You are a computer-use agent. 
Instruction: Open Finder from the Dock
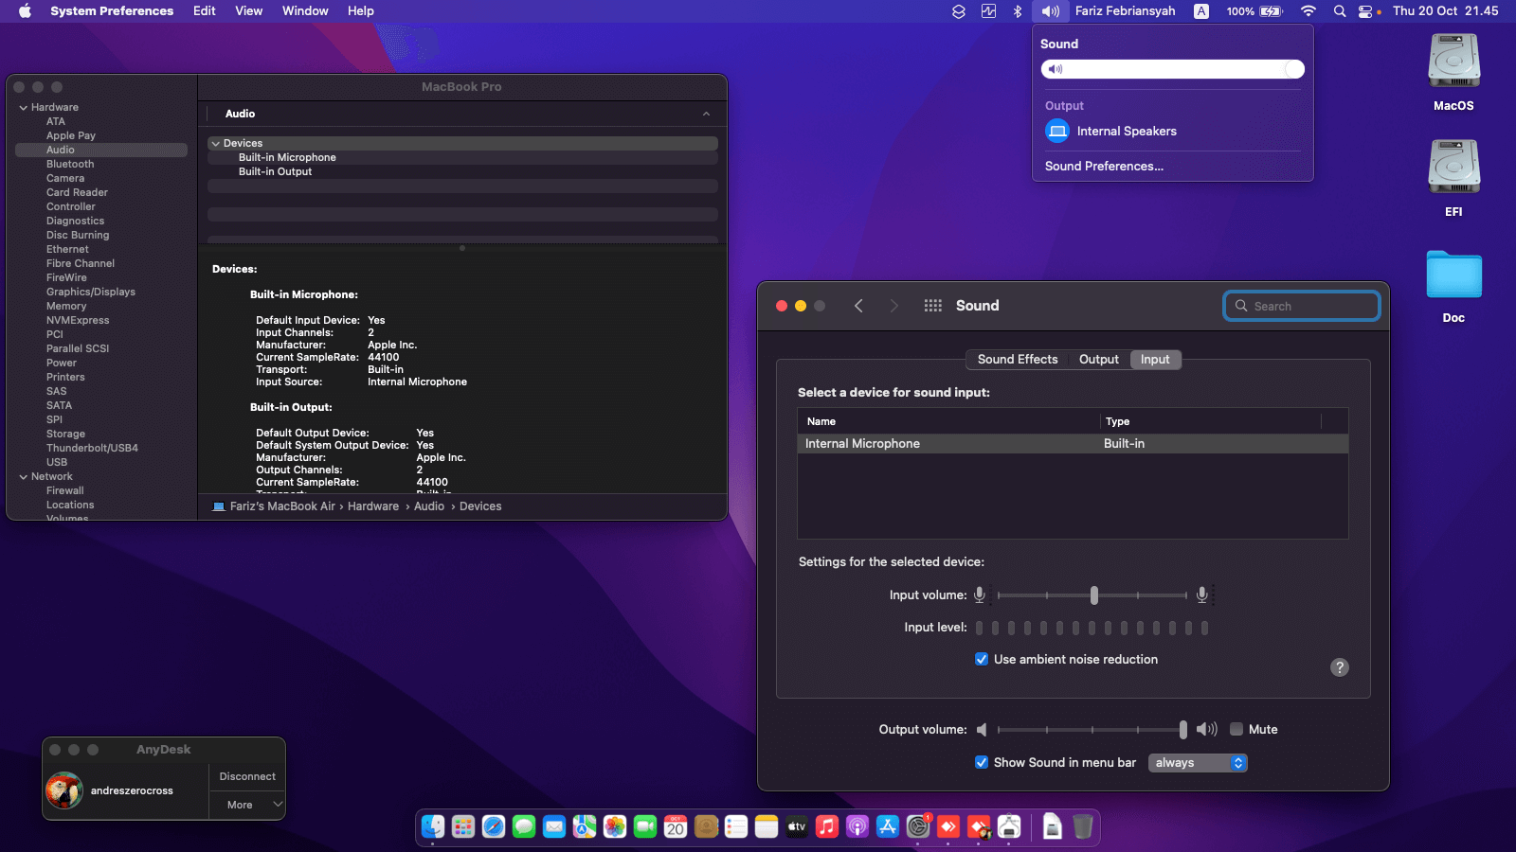point(433,826)
